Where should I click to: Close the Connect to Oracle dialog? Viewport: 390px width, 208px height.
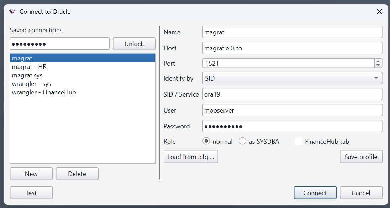click(379, 12)
